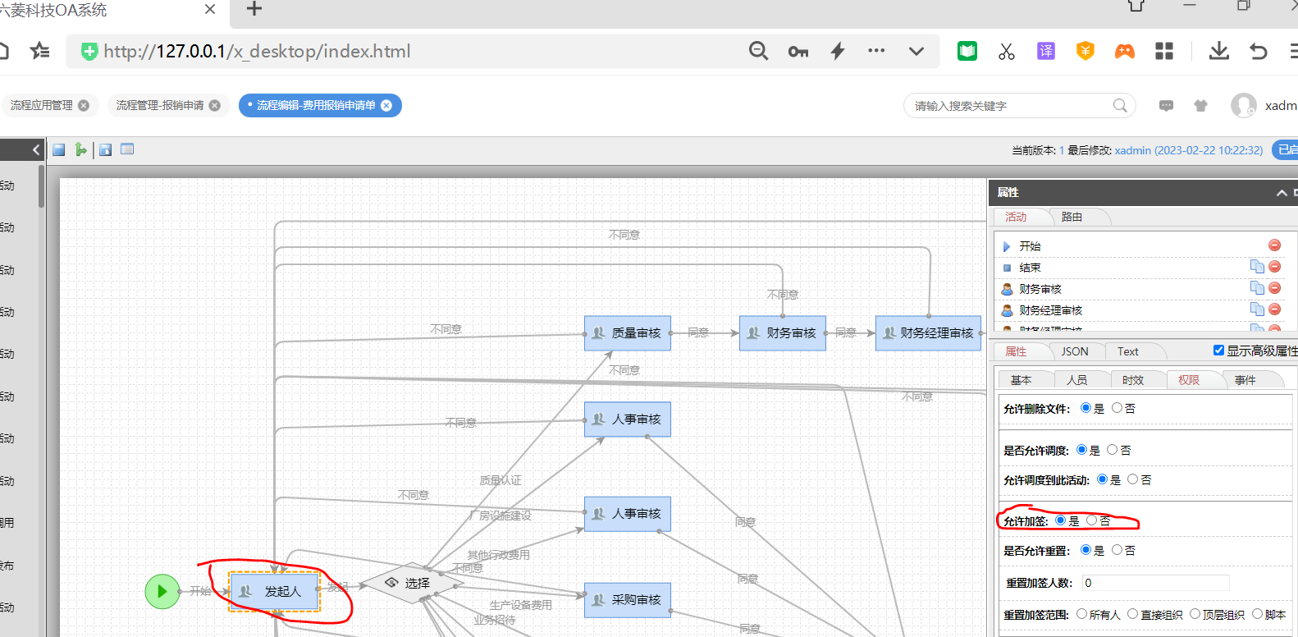Select 开始 in the activity list
Viewport: 1298px width, 637px height.
point(1030,246)
